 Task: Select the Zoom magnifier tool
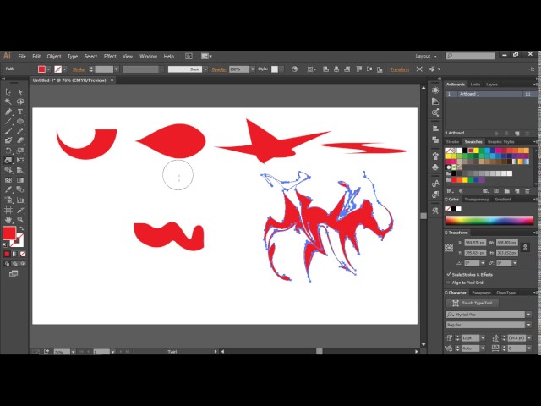pyautogui.click(x=20, y=219)
